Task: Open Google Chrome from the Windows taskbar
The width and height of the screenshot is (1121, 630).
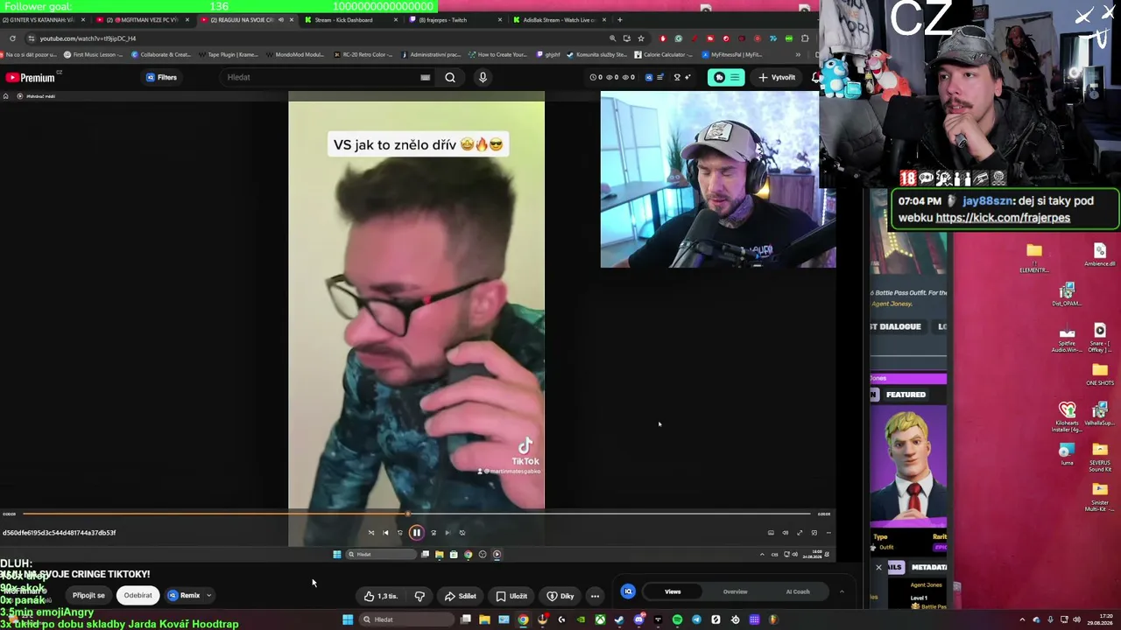Action: click(523, 619)
